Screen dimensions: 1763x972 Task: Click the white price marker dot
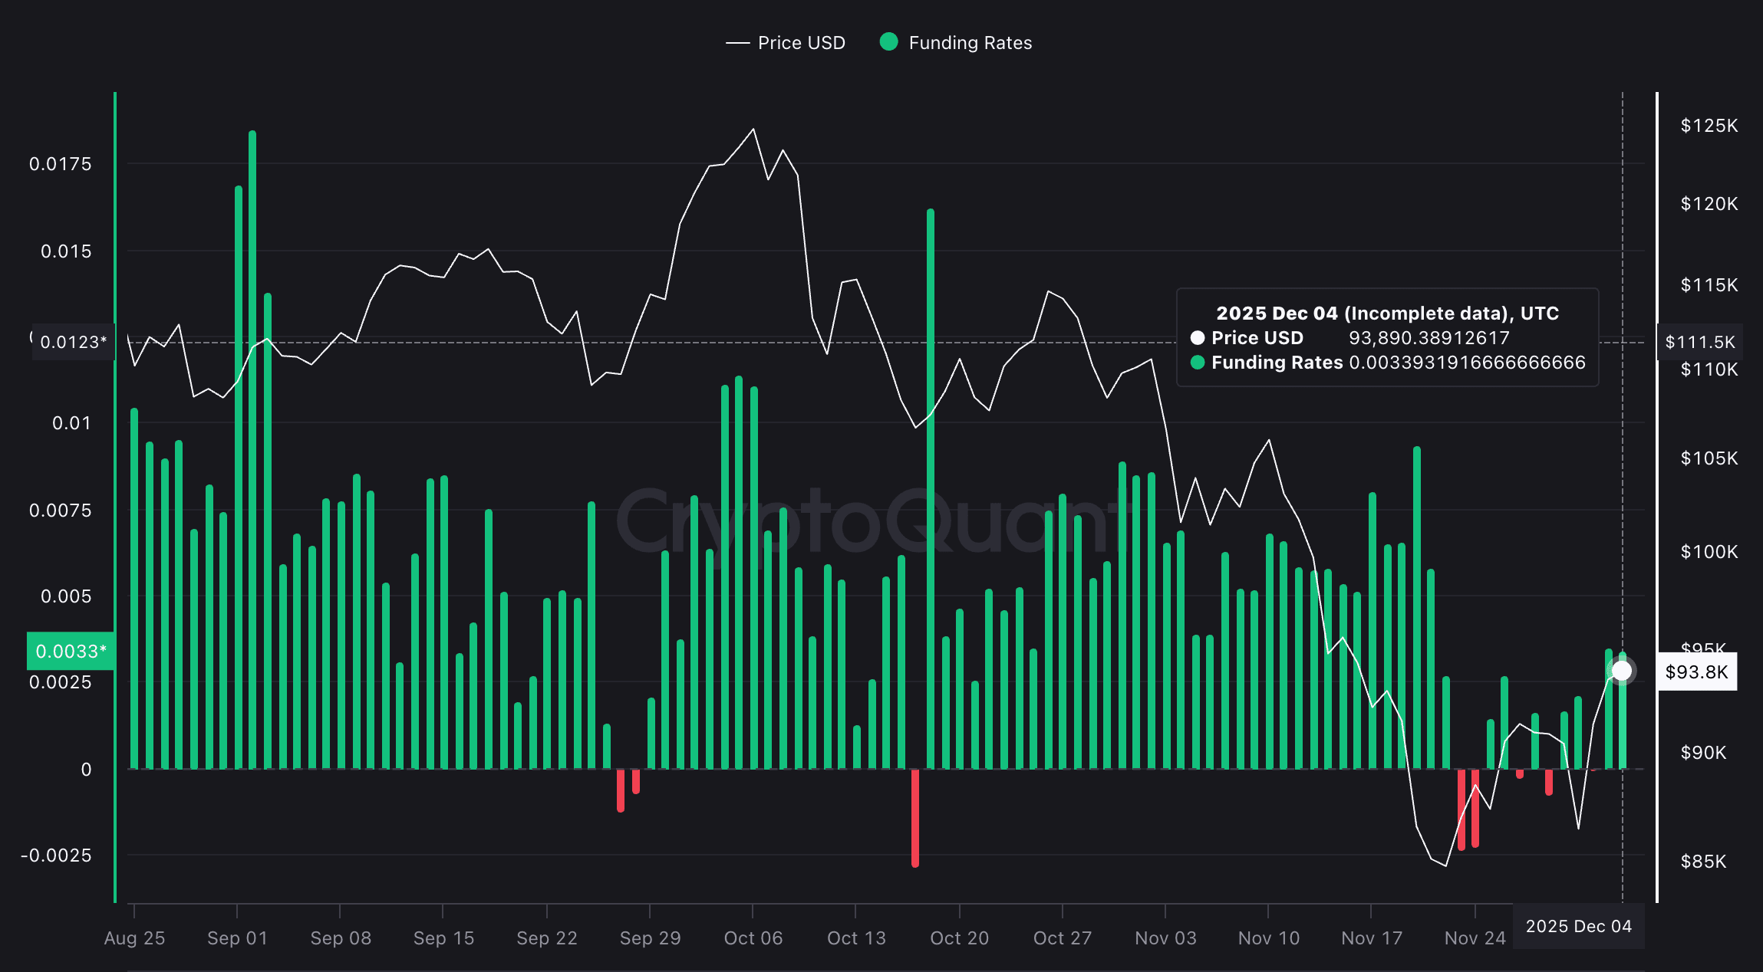pos(1621,671)
